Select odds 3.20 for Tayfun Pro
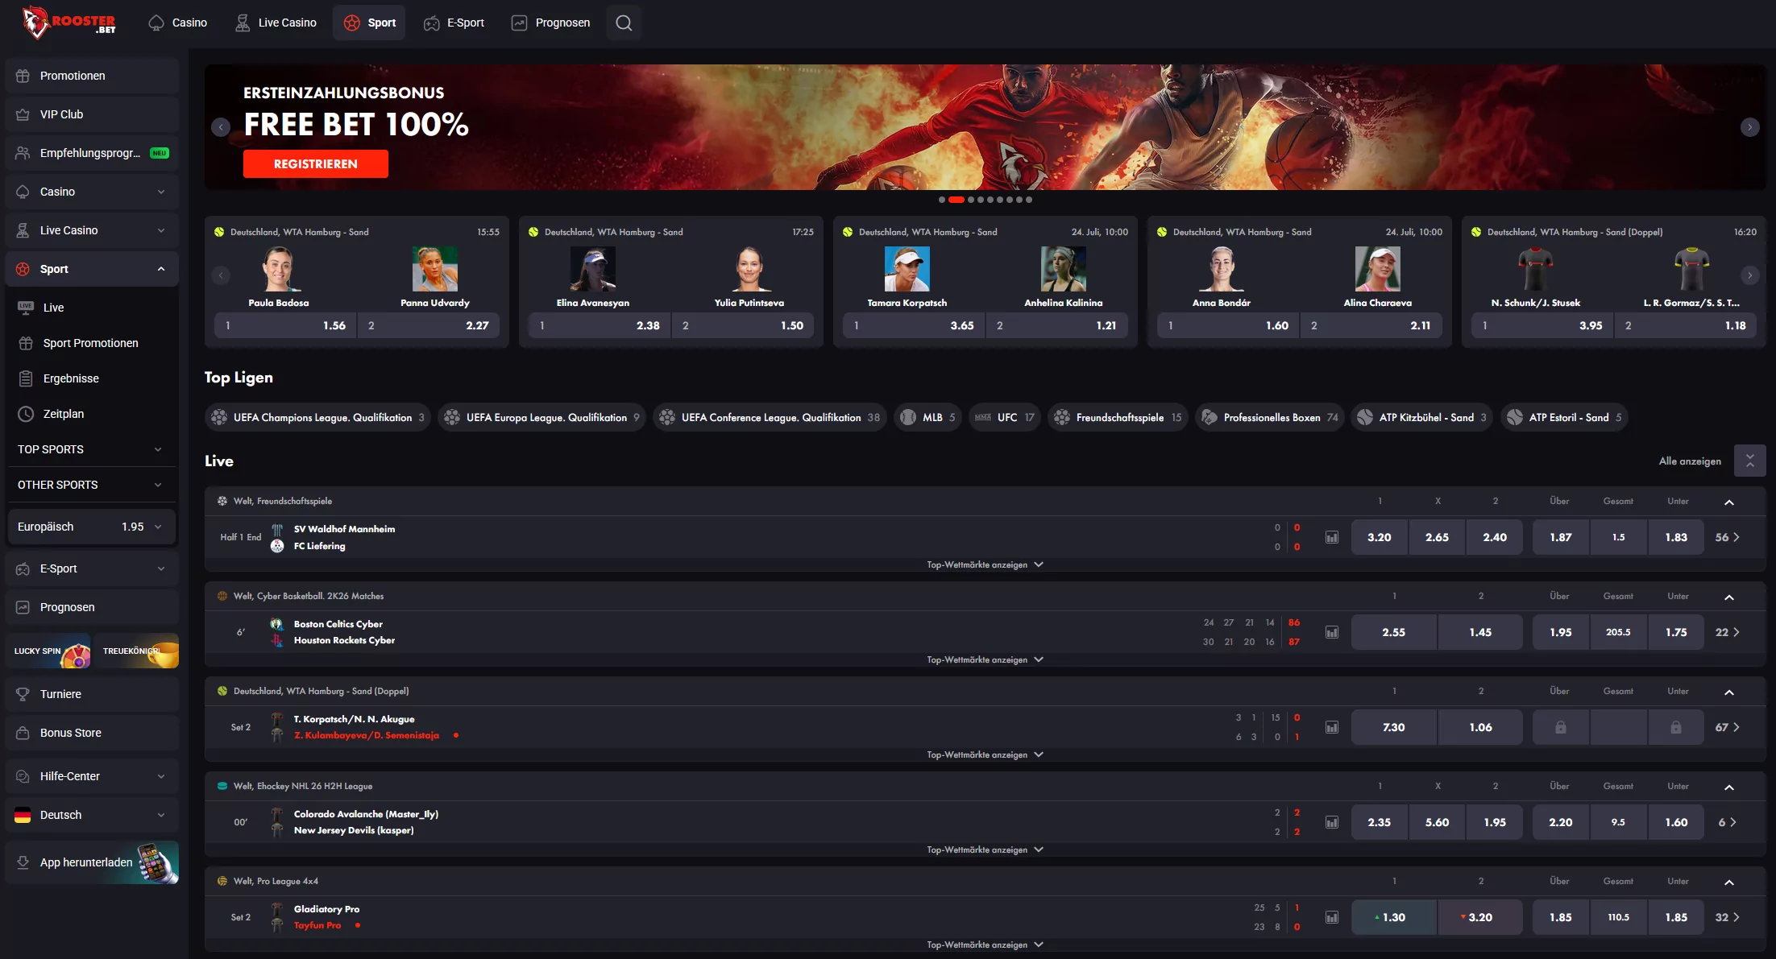Image resolution: width=1776 pixels, height=959 pixels. click(x=1480, y=917)
